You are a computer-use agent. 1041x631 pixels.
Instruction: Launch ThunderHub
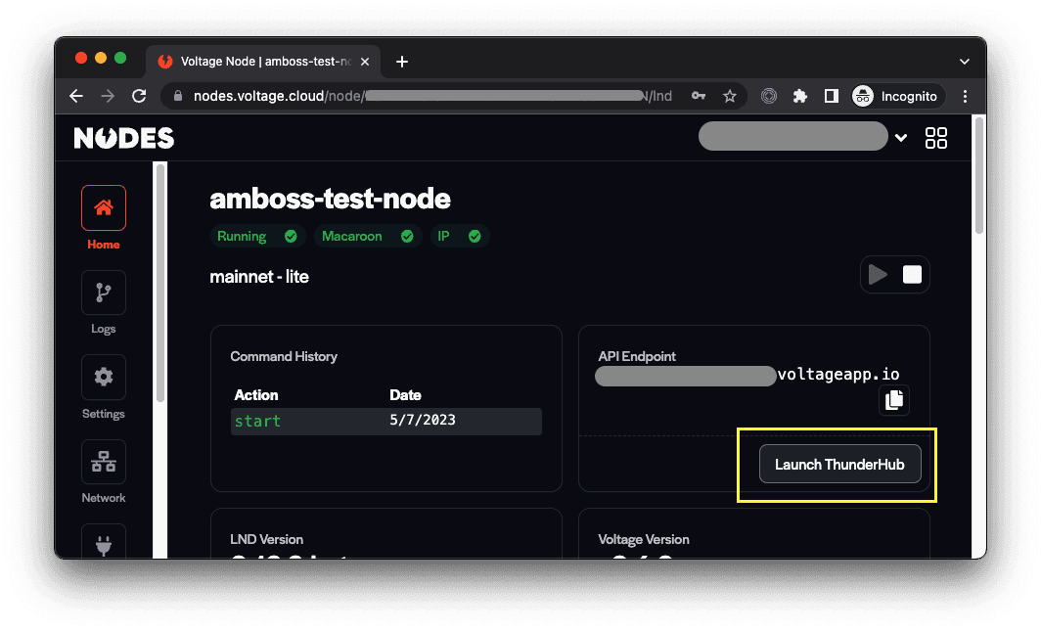point(839,465)
